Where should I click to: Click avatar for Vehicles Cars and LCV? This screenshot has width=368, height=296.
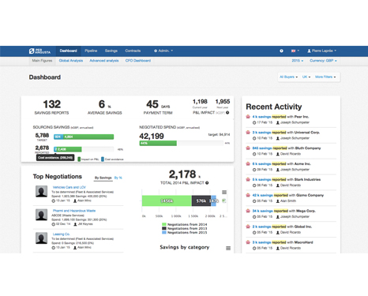tap(41, 192)
